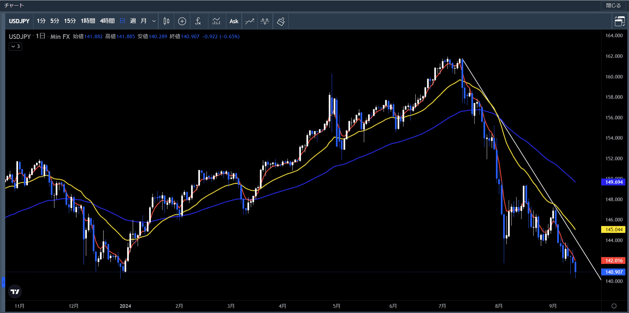Switch to the 1分 timeframe

(x=41, y=21)
